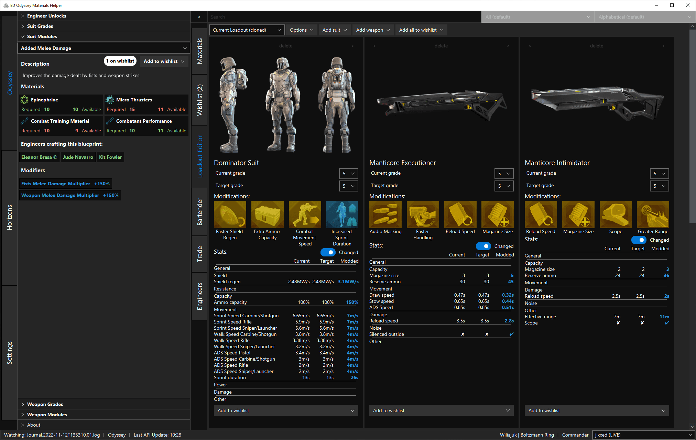Disable Changed switch for Manticore Intimidator stats
696x440 pixels.
point(639,240)
